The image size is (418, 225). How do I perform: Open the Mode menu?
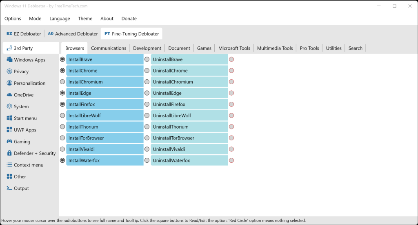pyautogui.click(x=35, y=19)
